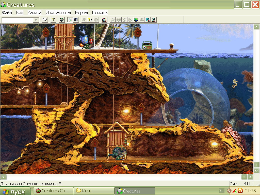Click the green radio on the dock
The height and width of the screenshot is (195, 260).
click(x=147, y=45)
